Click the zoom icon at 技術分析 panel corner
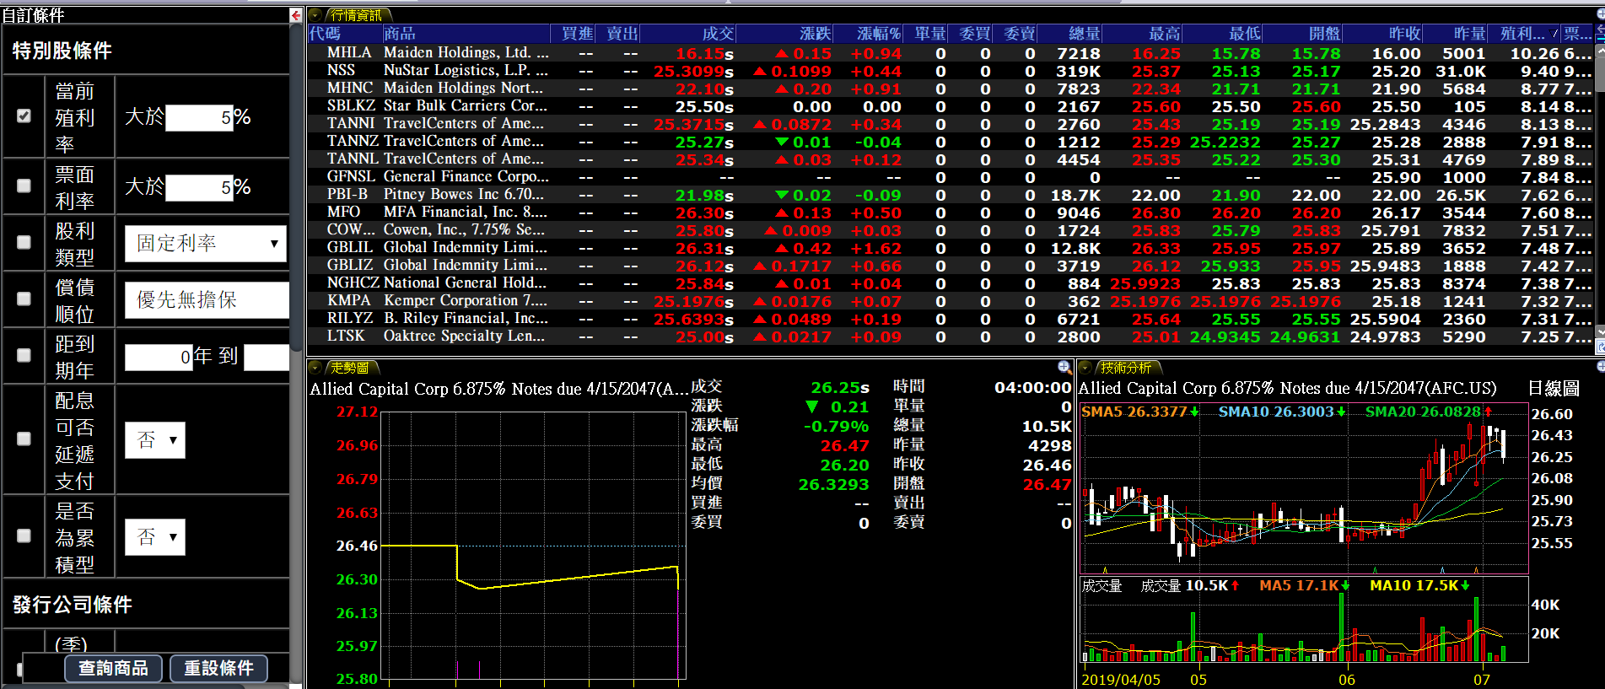 pyautogui.click(x=1600, y=366)
